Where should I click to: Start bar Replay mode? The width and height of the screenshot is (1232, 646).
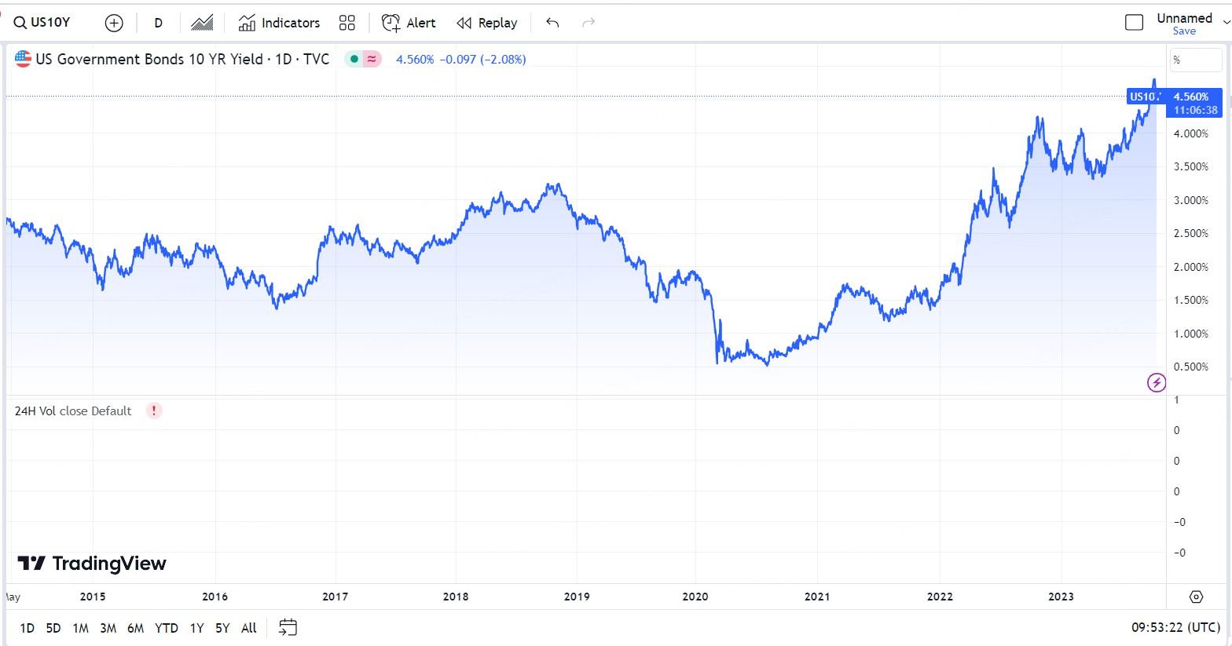pos(487,23)
